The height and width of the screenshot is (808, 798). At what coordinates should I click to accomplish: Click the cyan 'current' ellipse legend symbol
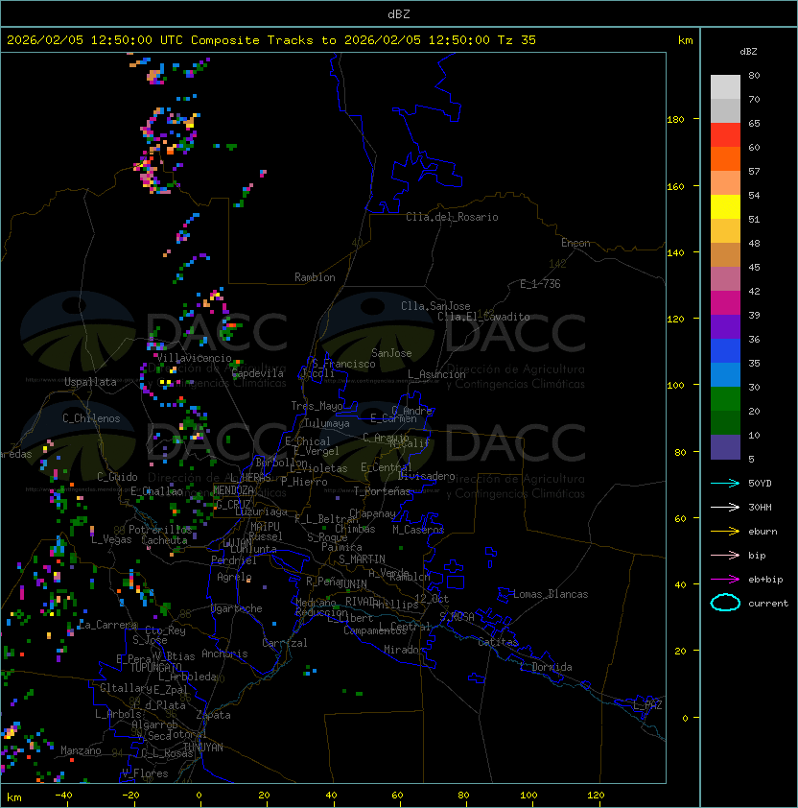tap(725, 603)
